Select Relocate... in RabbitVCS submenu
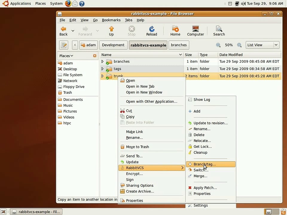Image resolution: width=287 pixels, height=215 pixels. tap(211, 141)
